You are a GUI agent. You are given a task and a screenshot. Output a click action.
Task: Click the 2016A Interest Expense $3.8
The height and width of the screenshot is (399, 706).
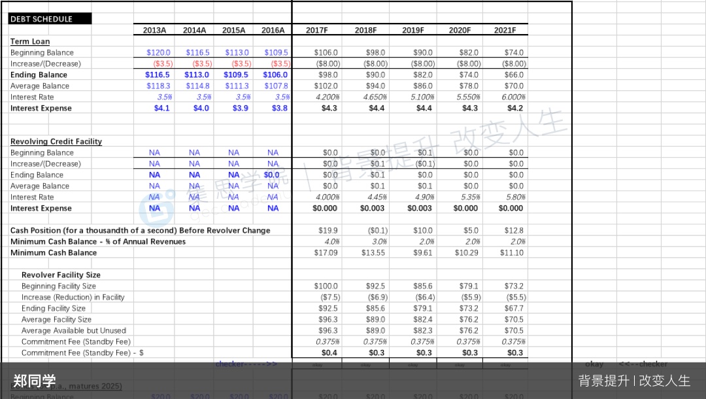click(280, 108)
